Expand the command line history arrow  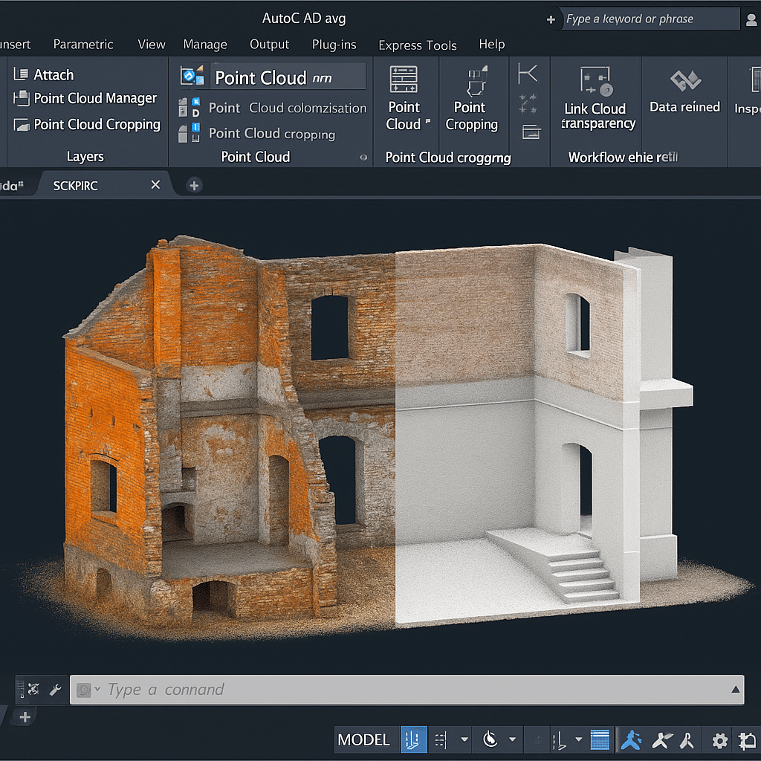pyautogui.click(x=735, y=690)
